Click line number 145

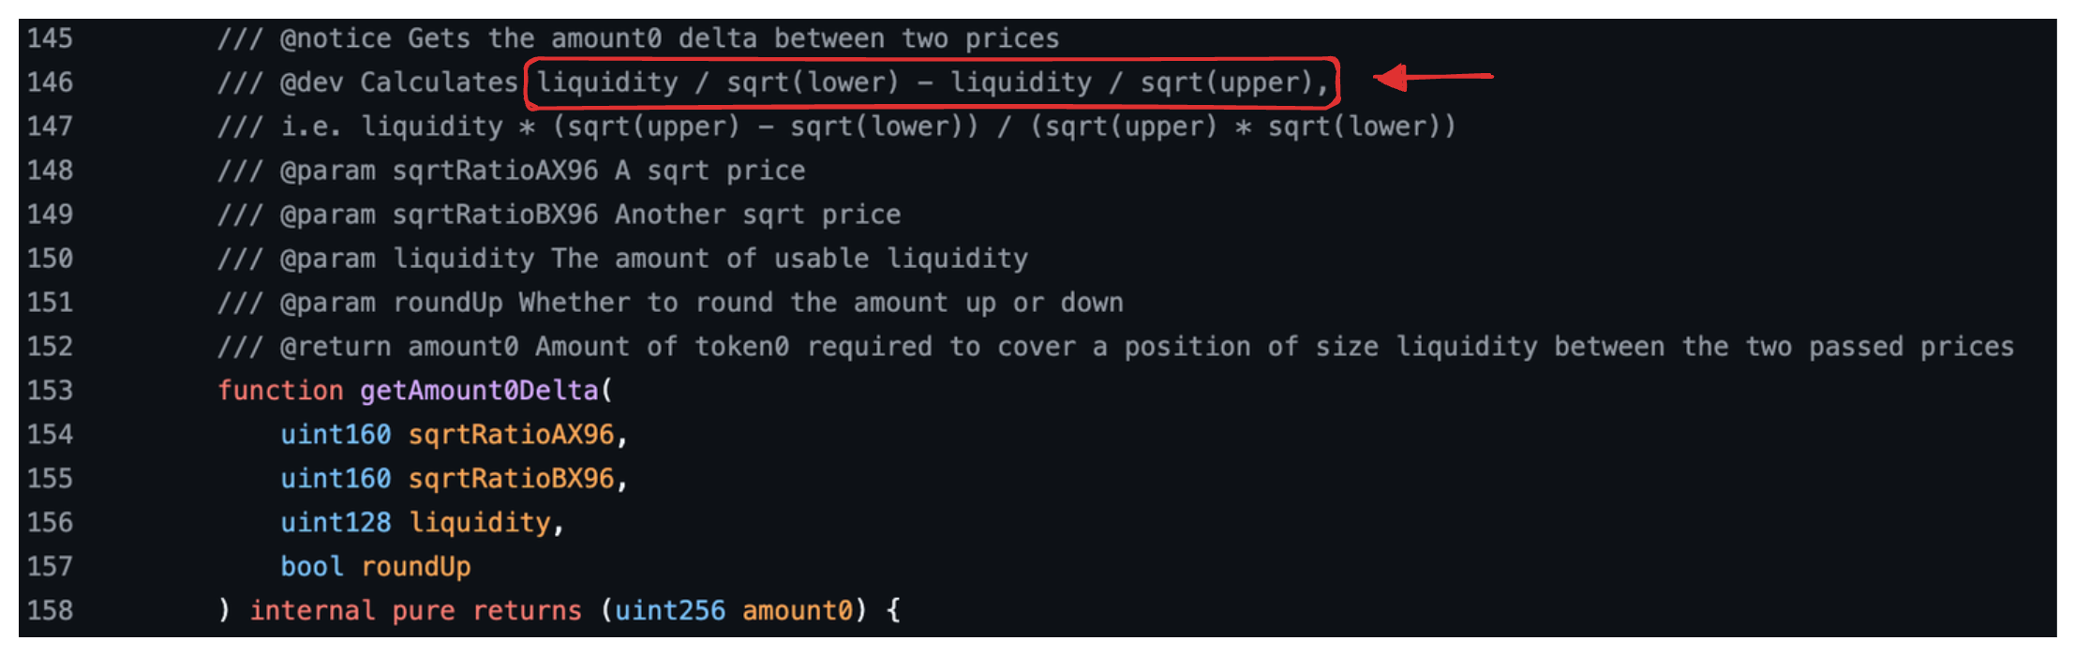tap(50, 38)
